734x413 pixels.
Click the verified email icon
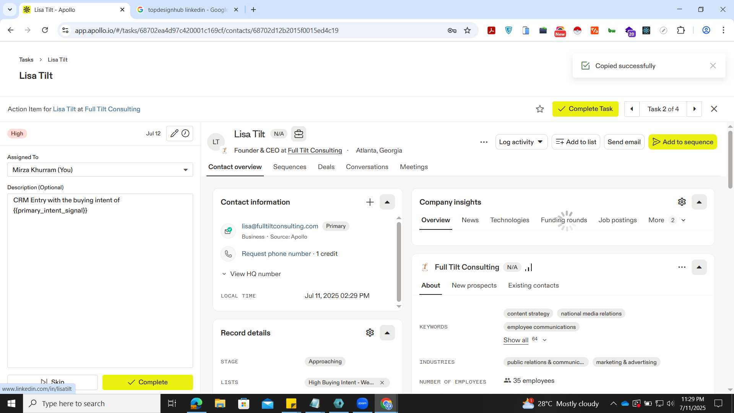coord(228,231)
